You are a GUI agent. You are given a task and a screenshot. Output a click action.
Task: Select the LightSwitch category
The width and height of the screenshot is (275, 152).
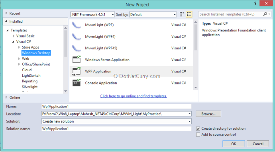[x=31, y=76]
